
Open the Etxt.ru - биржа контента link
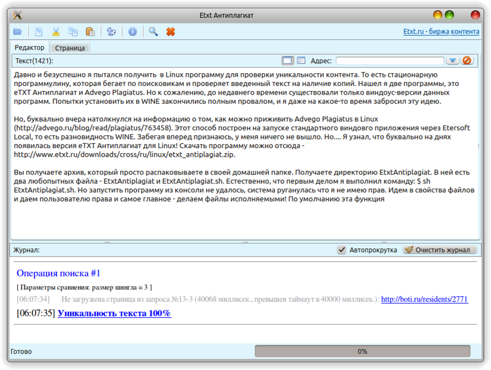coord(441,31)
